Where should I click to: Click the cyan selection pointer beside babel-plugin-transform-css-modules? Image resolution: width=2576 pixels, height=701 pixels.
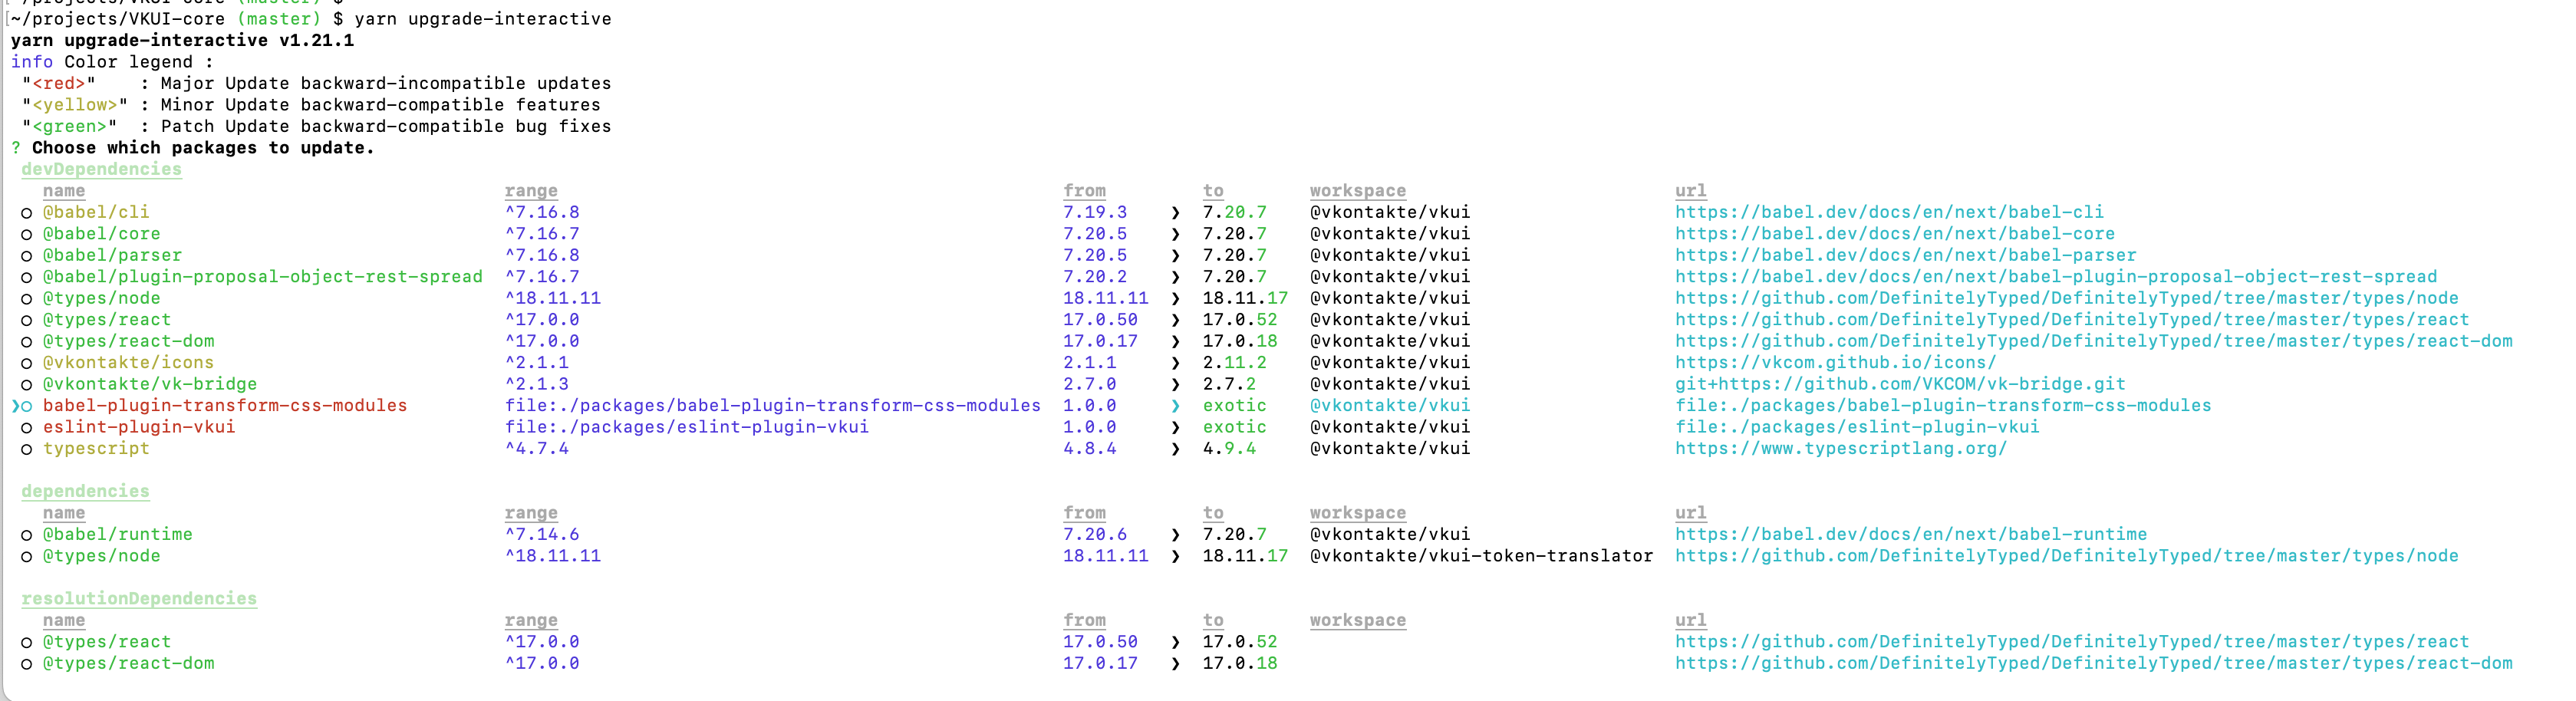coord(15,406)
